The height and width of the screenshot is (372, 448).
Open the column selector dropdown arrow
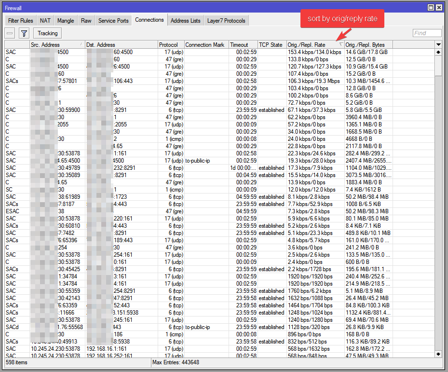(438, 44)
